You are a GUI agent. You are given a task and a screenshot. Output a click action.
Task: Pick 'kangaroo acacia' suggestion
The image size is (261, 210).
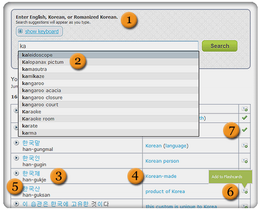[x=108, y=90]
